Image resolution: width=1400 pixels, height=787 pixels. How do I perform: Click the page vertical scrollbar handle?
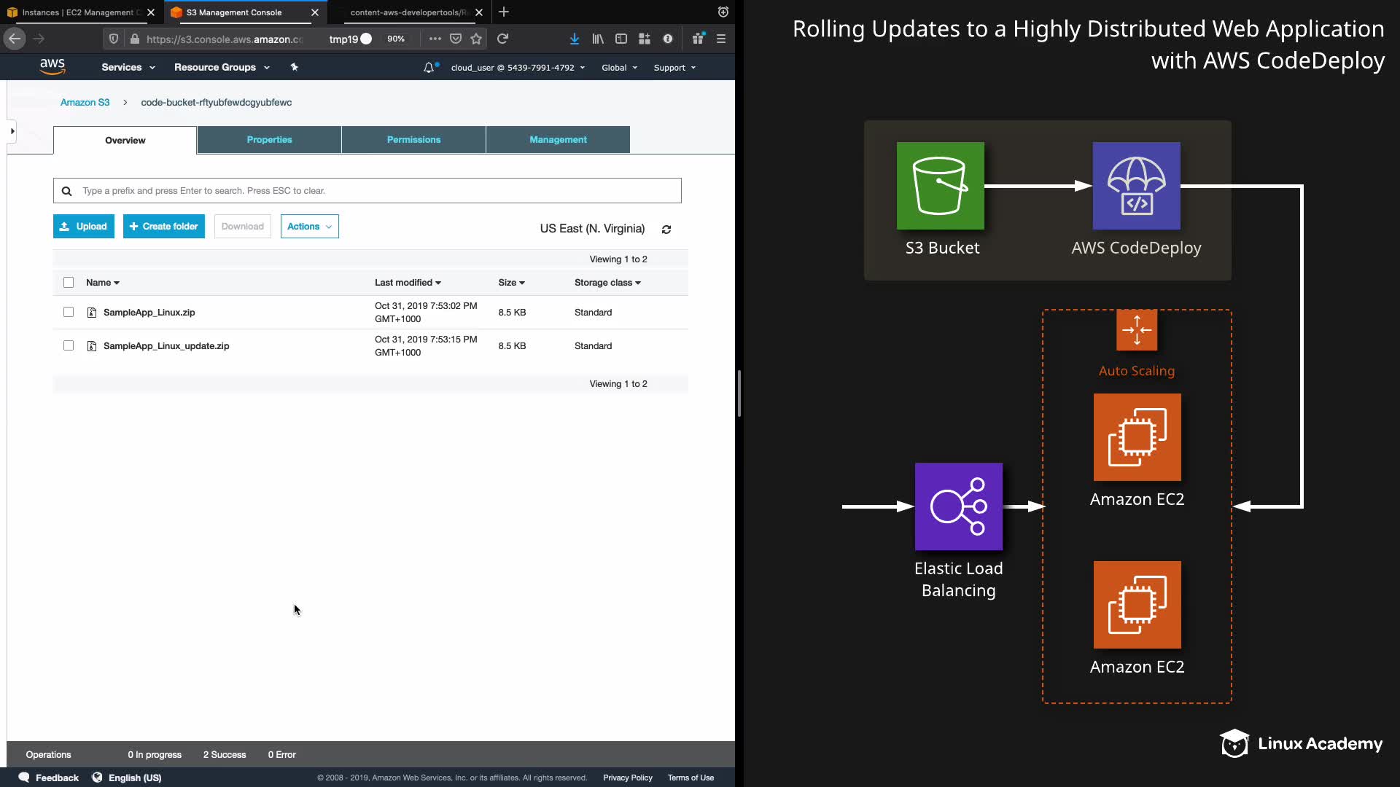click(x=739, y=393)
